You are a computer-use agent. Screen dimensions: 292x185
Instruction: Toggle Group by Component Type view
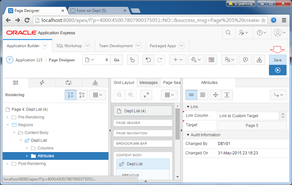coord(82,95)
